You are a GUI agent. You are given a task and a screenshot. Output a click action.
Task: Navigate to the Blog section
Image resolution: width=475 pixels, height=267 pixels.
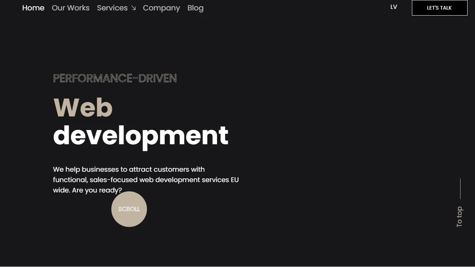pos(195,8)
